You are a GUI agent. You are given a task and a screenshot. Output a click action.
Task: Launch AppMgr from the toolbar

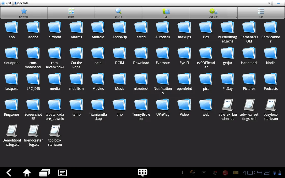213,12
